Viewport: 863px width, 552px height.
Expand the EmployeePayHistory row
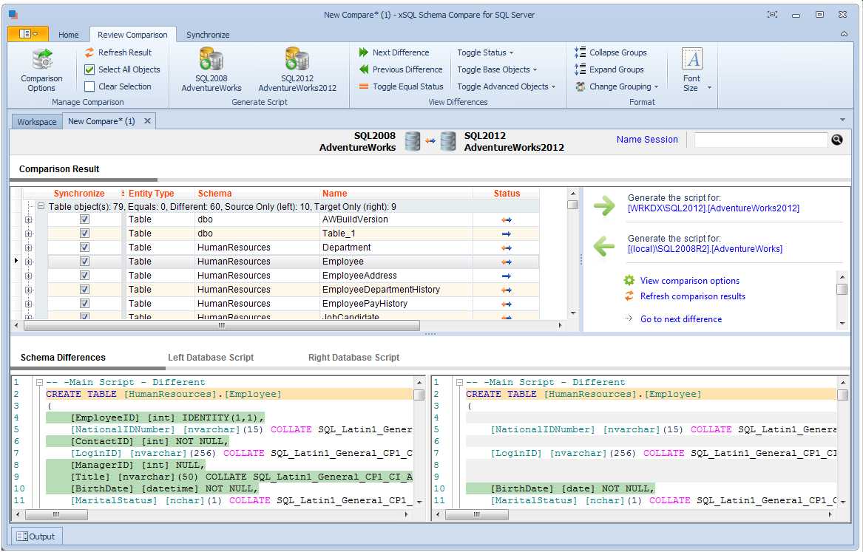click(29, 304)
